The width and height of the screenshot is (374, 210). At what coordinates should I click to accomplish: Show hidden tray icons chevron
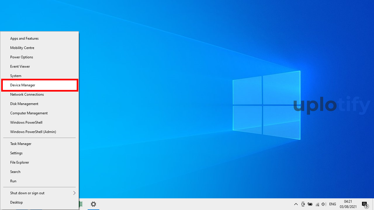tap(296, 204)
